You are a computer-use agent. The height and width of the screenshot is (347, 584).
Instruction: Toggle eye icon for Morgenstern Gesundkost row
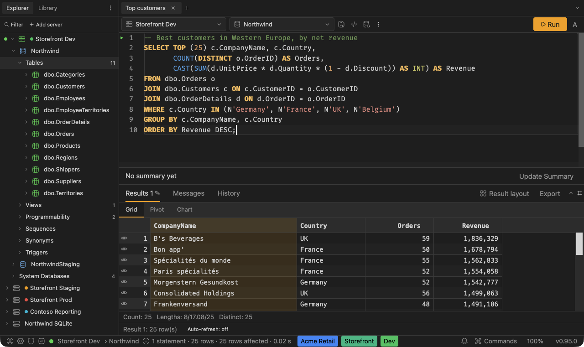[124, 282]
